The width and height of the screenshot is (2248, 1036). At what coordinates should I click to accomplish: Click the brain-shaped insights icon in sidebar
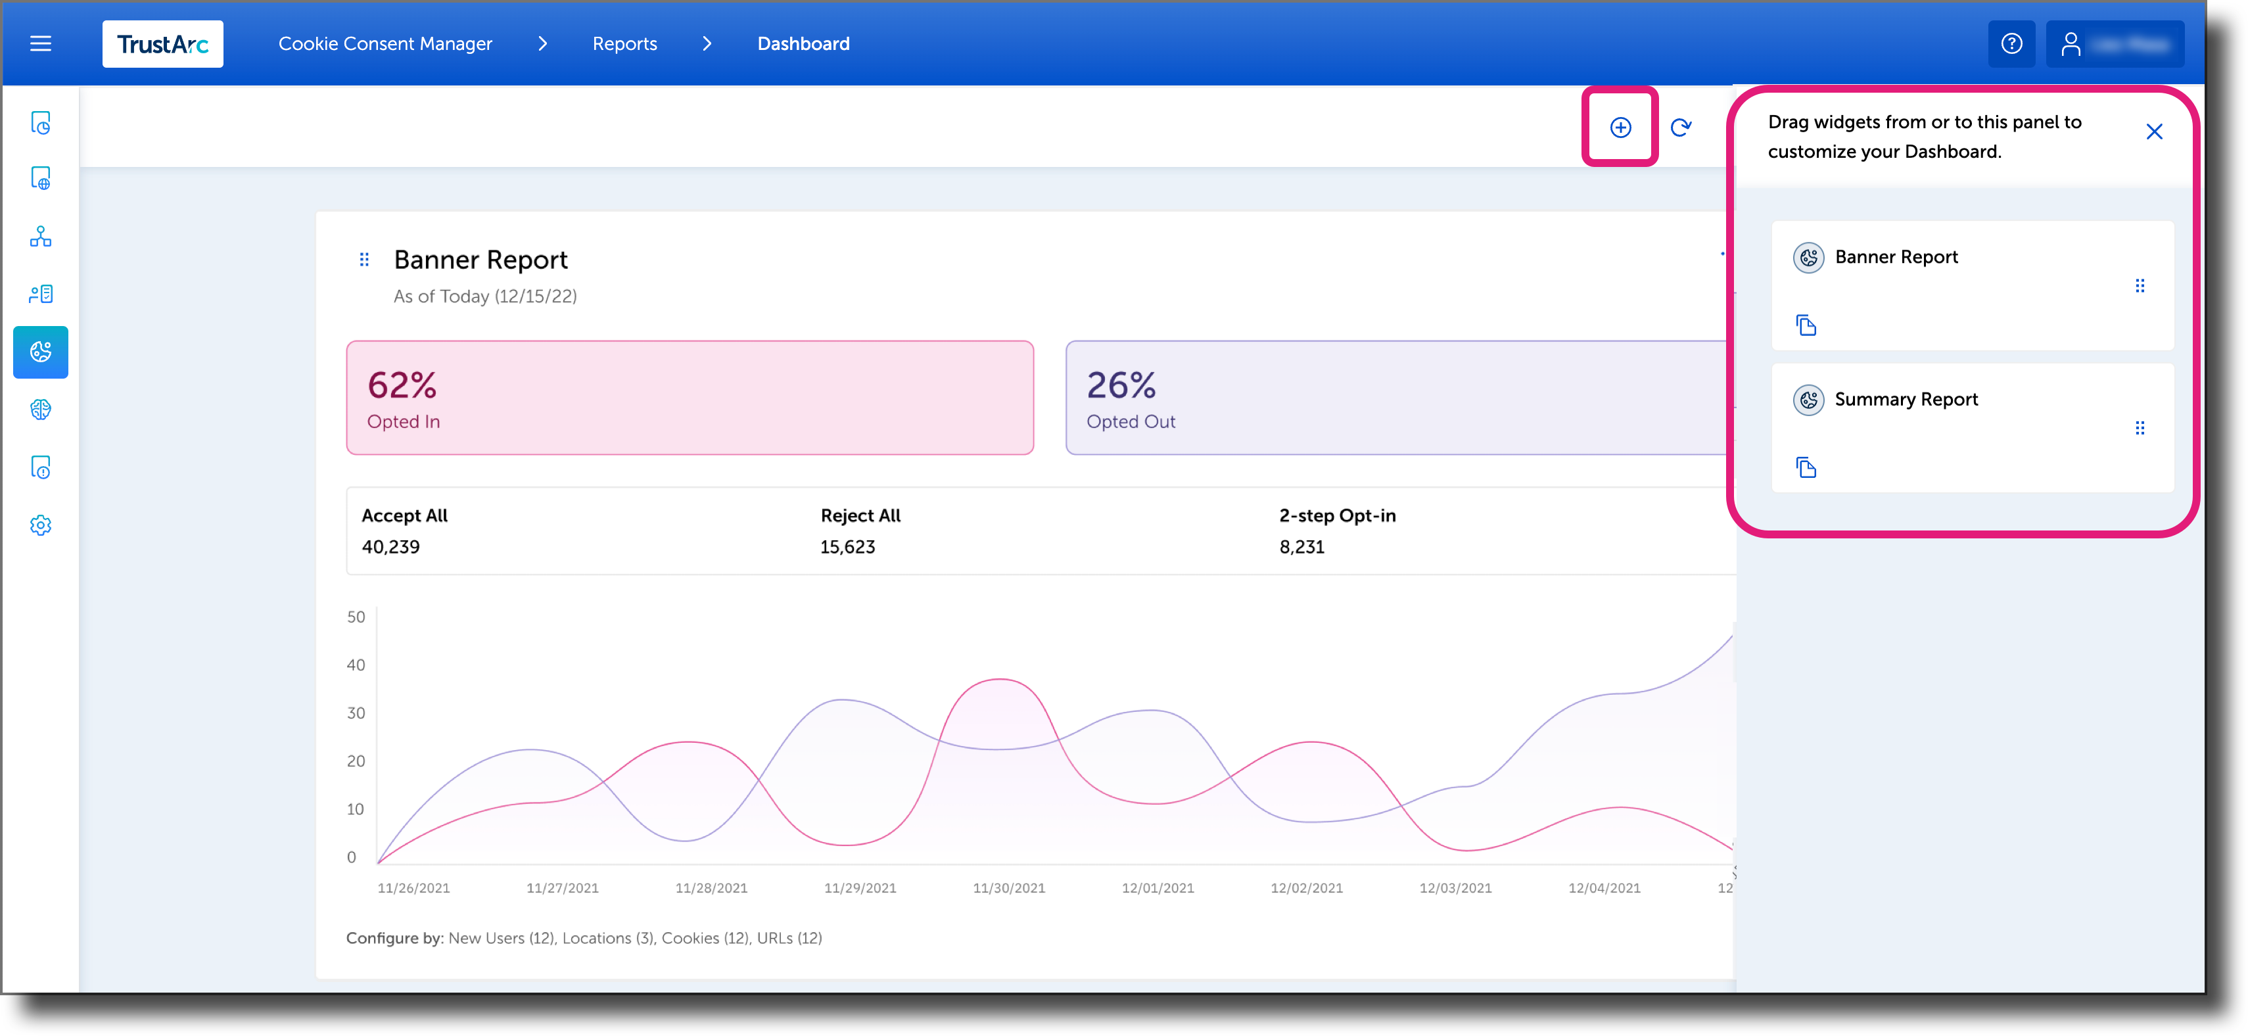coord(40,408)
